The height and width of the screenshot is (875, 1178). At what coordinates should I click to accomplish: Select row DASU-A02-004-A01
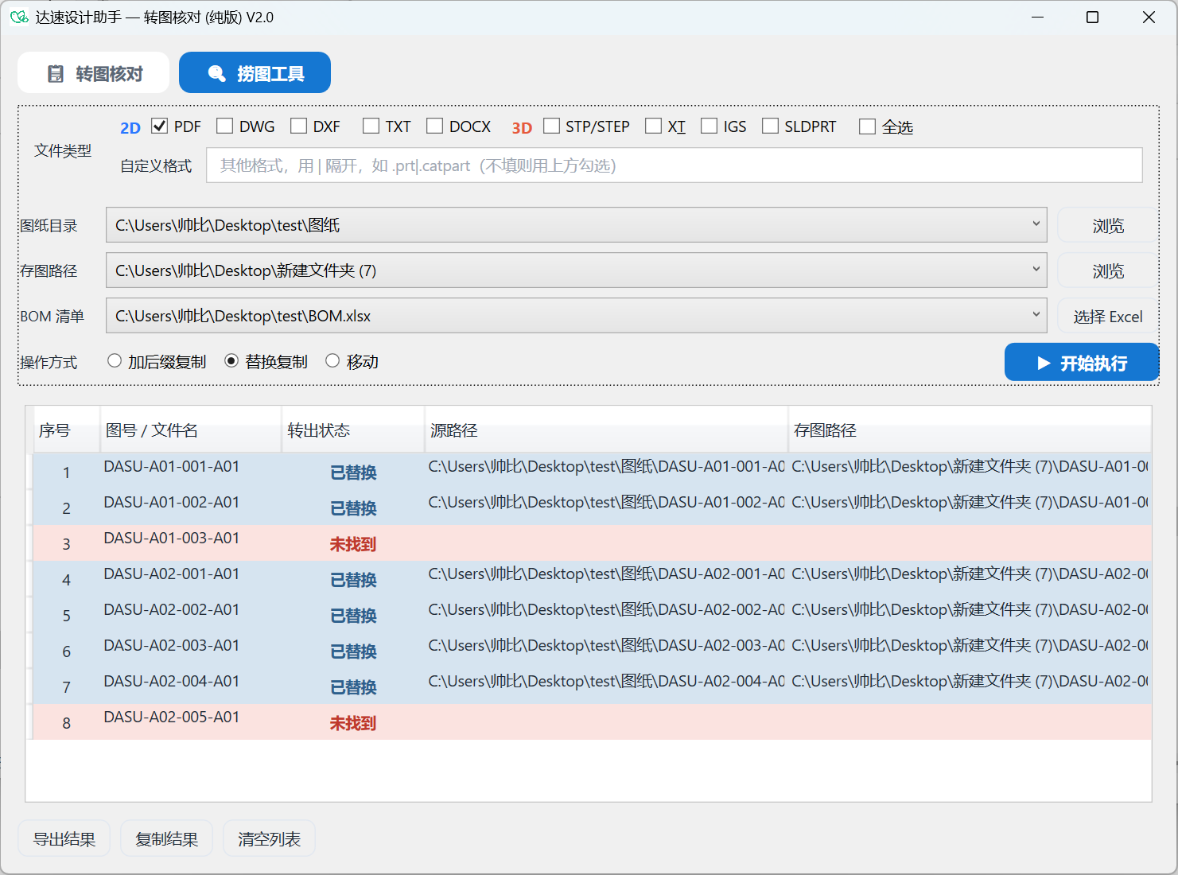592,686
